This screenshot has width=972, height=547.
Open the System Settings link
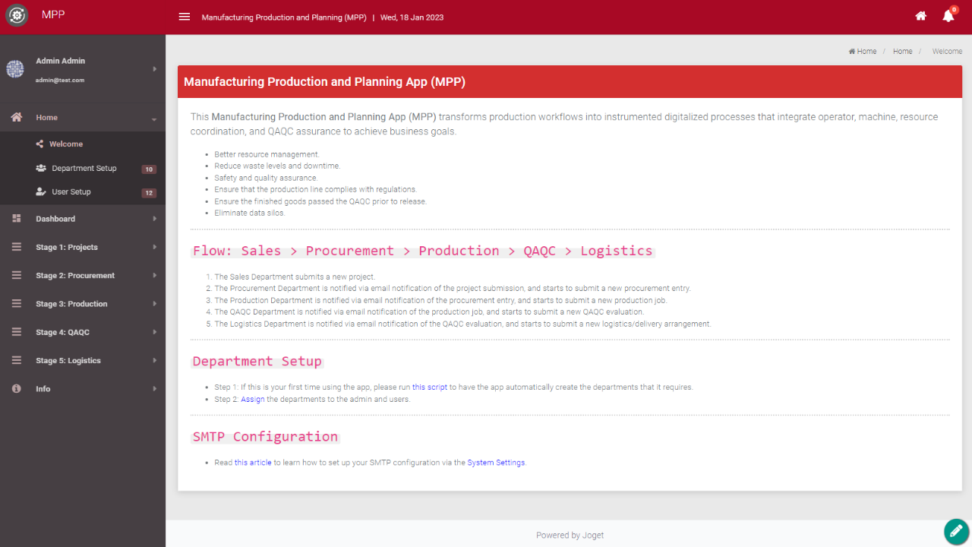(495, 463)
